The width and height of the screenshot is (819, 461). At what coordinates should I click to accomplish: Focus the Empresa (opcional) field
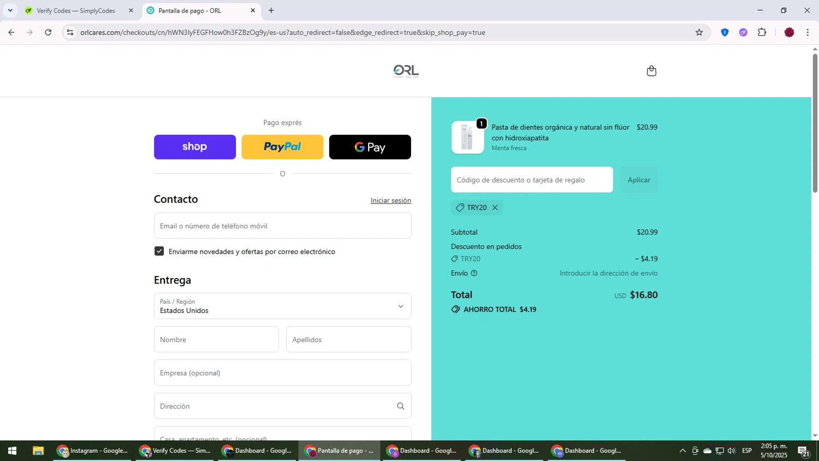[283, 373]
